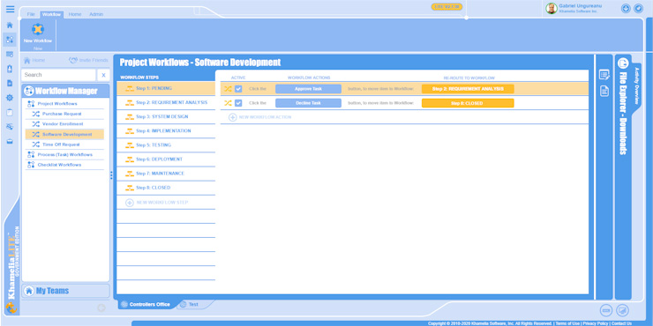Click round chart icon at bottom right
The image size is (653, 326).
(623, 310)
